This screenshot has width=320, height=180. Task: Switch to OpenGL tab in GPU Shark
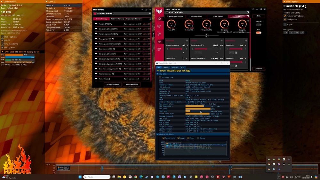166,67
